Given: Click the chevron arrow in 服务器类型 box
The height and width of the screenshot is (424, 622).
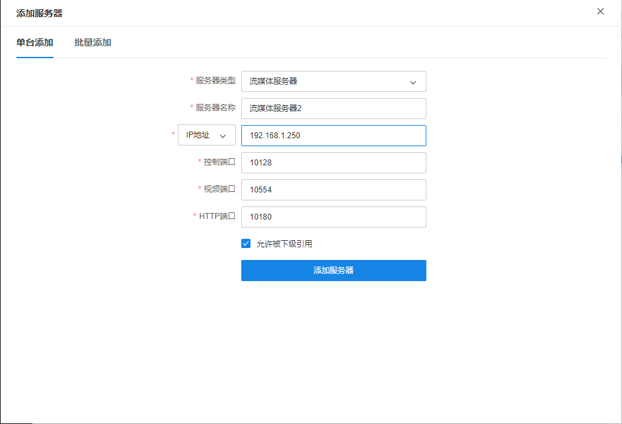Looking at the screenshot, I should click(x=413, y=82).
